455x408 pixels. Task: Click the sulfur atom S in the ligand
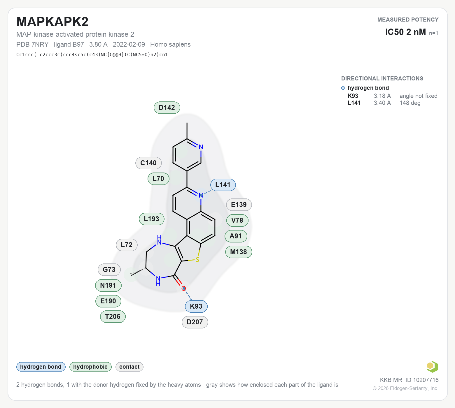click(197, 260)
